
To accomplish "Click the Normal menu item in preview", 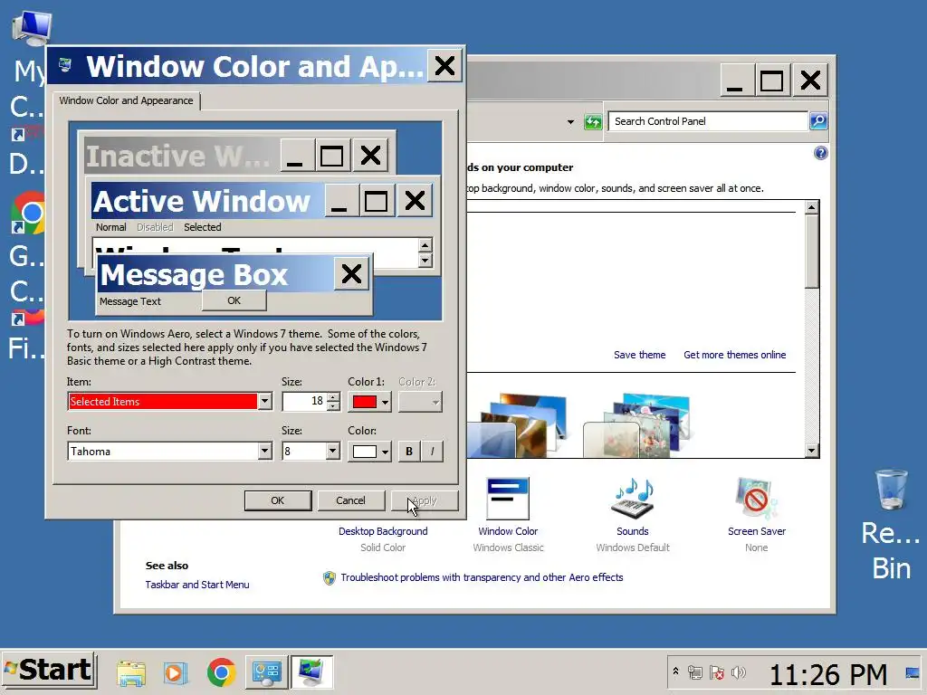I will point(111,227).
